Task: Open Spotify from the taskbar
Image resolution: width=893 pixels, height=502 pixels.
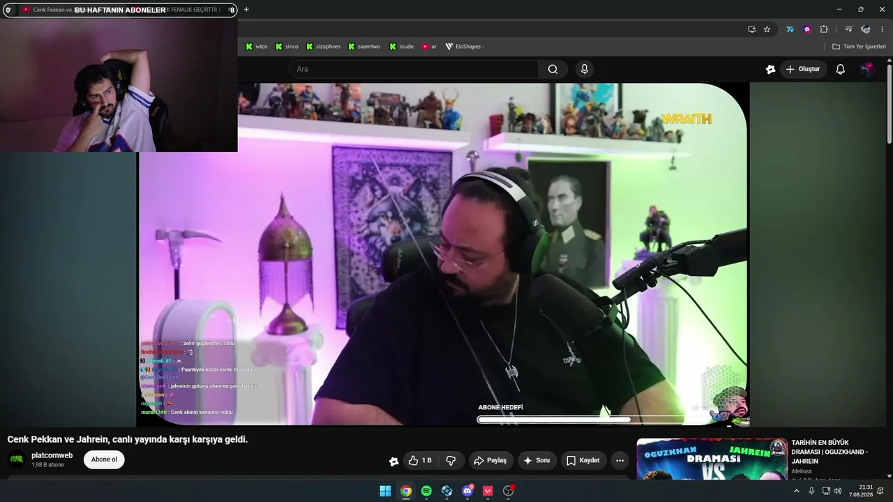Action: click(x=426, y=491)
